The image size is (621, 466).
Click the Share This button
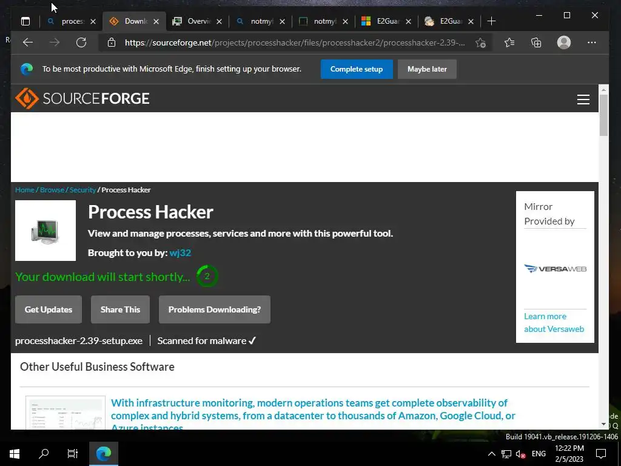[121, 309]
